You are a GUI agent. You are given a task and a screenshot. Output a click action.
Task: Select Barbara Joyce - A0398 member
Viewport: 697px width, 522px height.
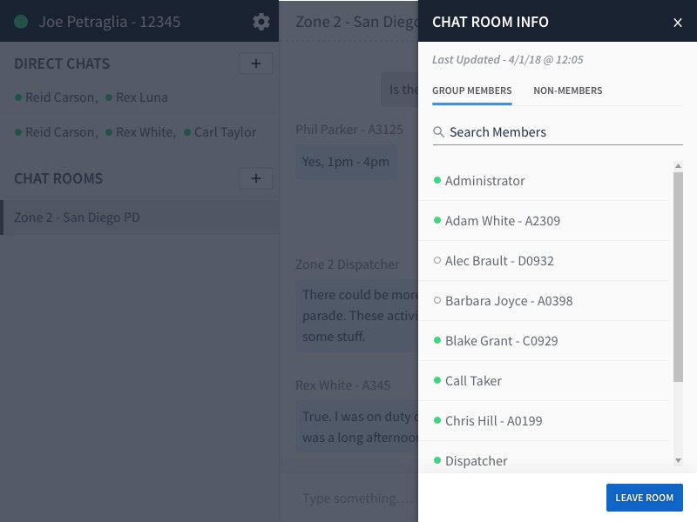pyautogui.click(x=508, y=301)
